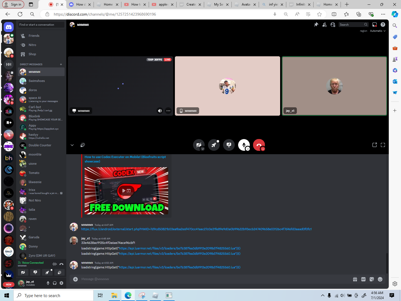Send a gift with gift icon
The image size is (401, 301).
tap(355, 279)
